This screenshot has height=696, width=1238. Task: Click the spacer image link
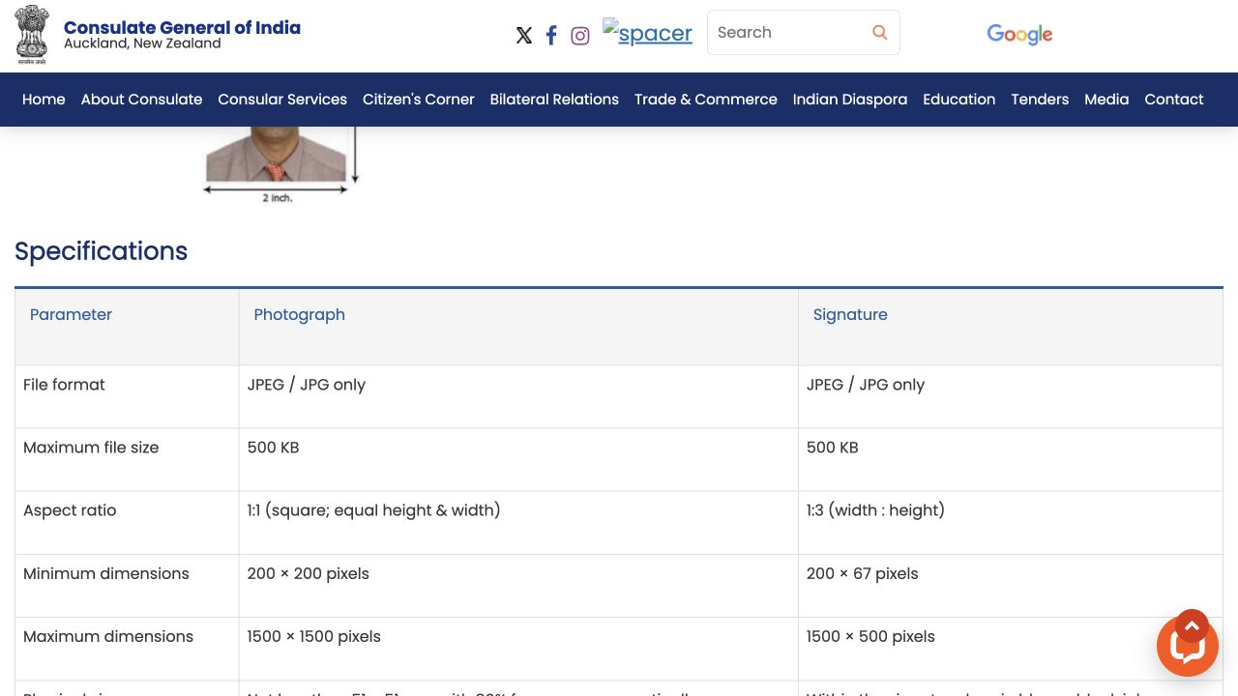pyautogui.click(x=647, y=32)
